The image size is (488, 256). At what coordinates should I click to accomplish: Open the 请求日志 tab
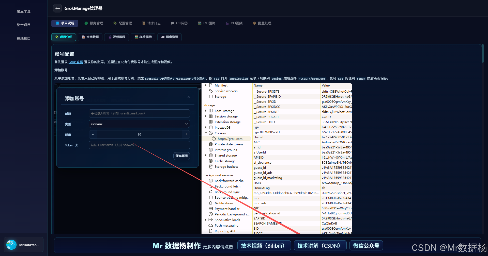[x=151, y=23]
